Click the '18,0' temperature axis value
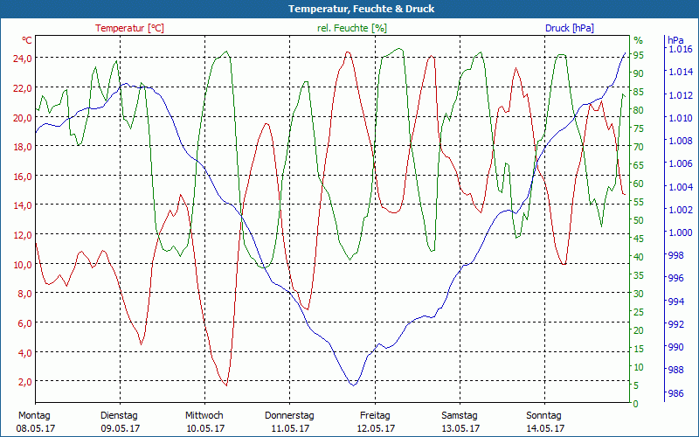The image size is (699, 437). [23, 147]
